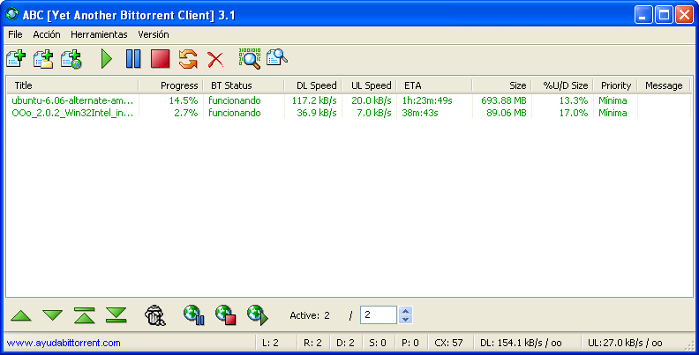Image resolution: width=699 pixels, height=355 pixels.
Task: Move torrent up with green arrow
Action: coord(21,316)
